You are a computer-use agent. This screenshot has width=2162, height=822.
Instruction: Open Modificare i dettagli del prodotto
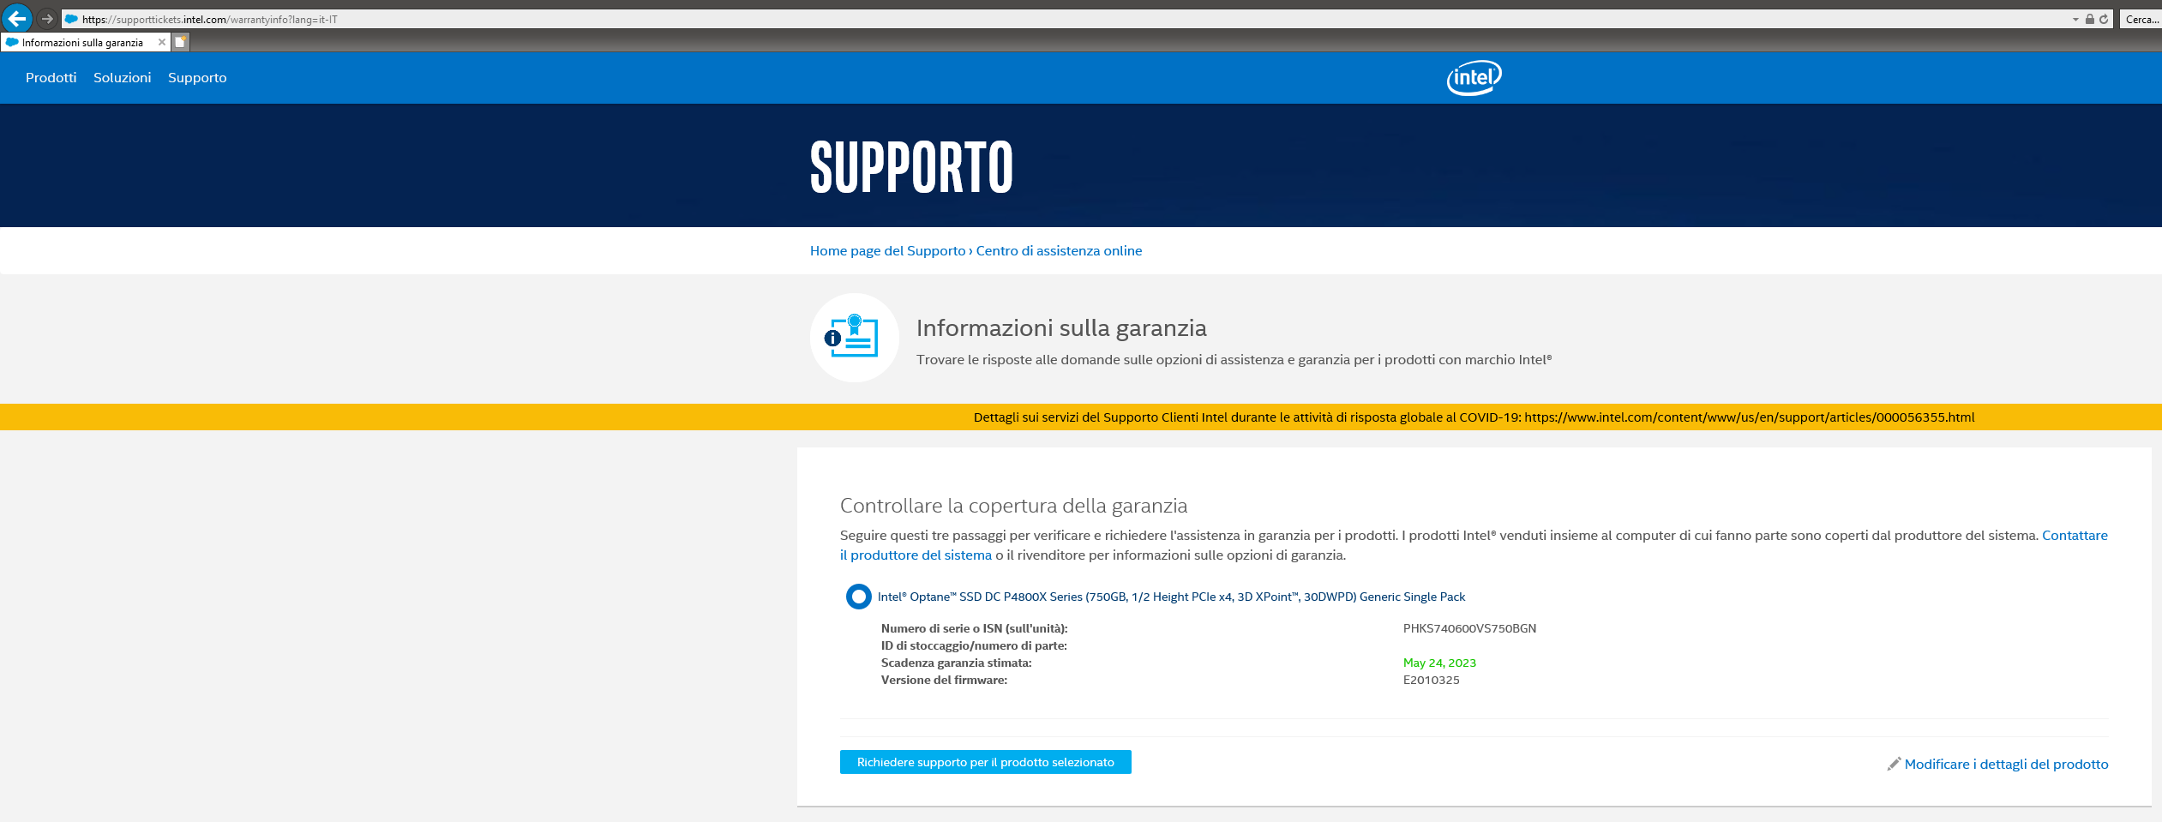click(x=2006, y=764)
